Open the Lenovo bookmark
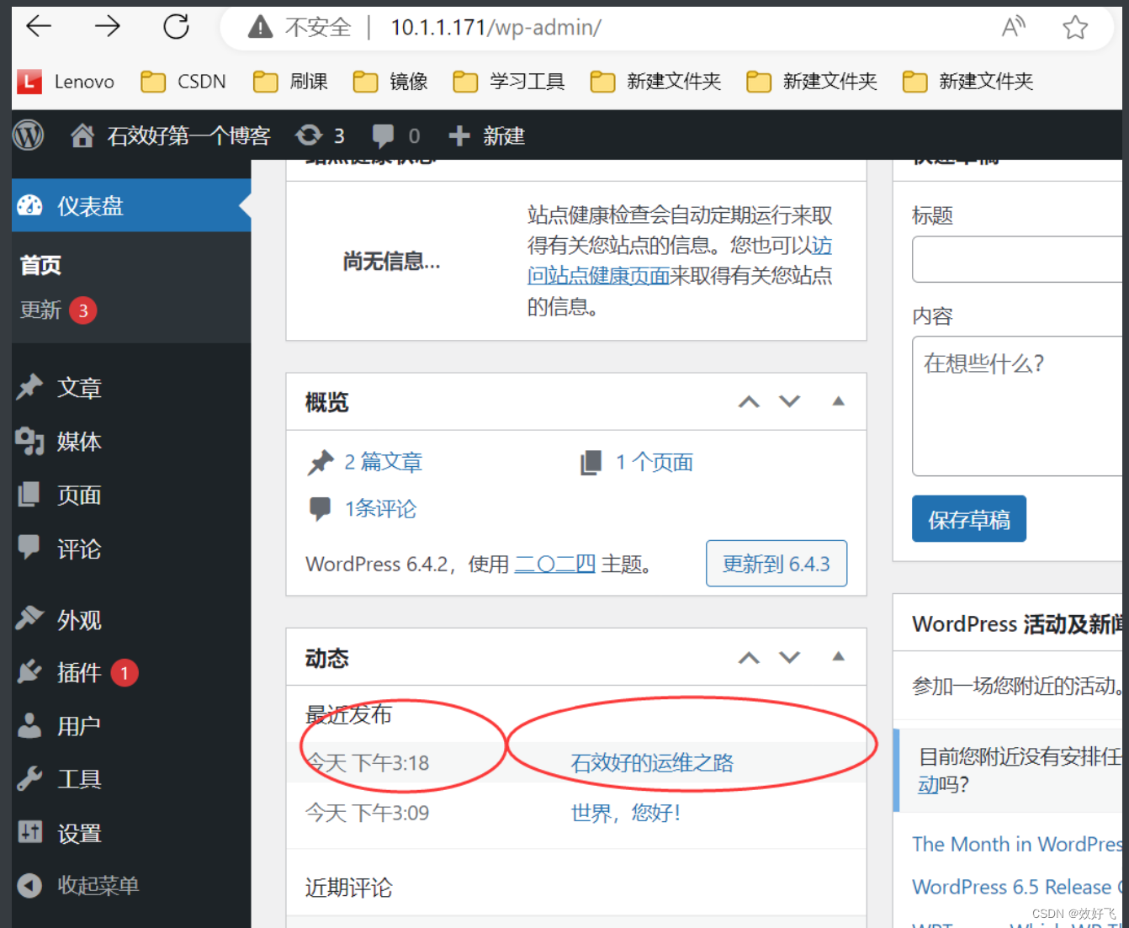 coord(66,82)
